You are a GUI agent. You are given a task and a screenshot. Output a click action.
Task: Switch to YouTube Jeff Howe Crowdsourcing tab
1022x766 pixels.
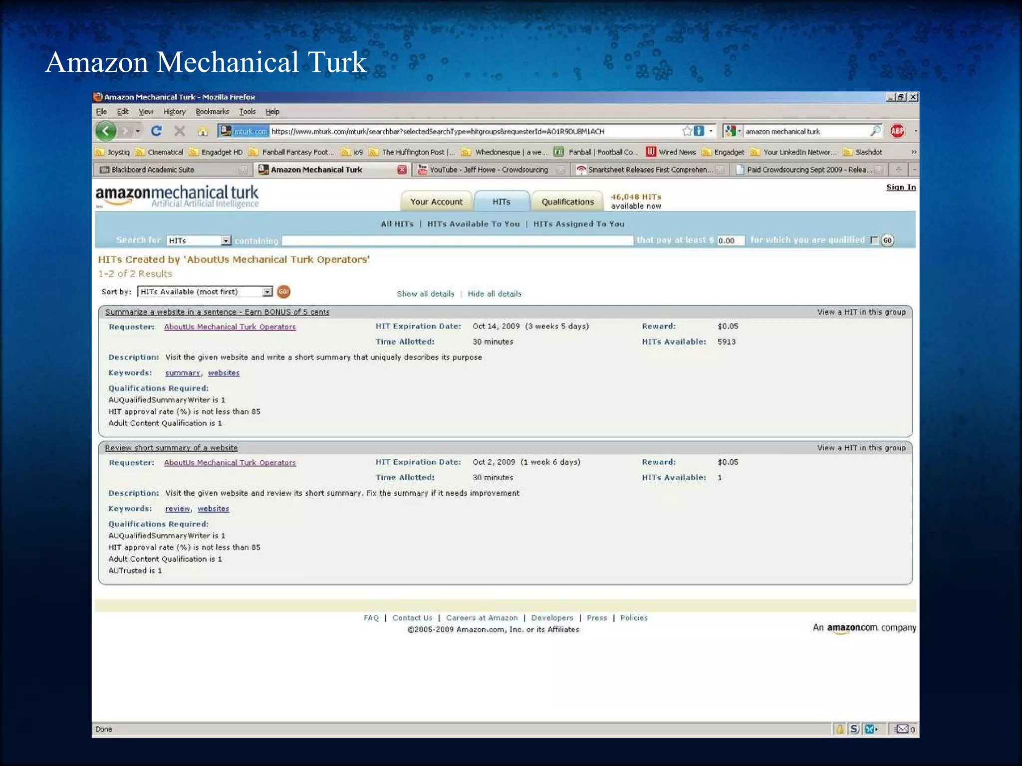click(491, 170)
